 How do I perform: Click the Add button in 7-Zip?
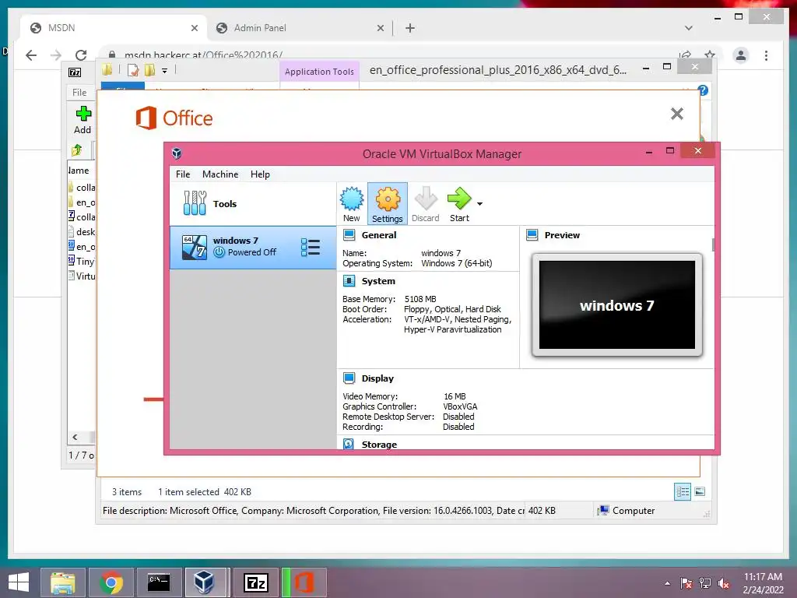[83, 120]
